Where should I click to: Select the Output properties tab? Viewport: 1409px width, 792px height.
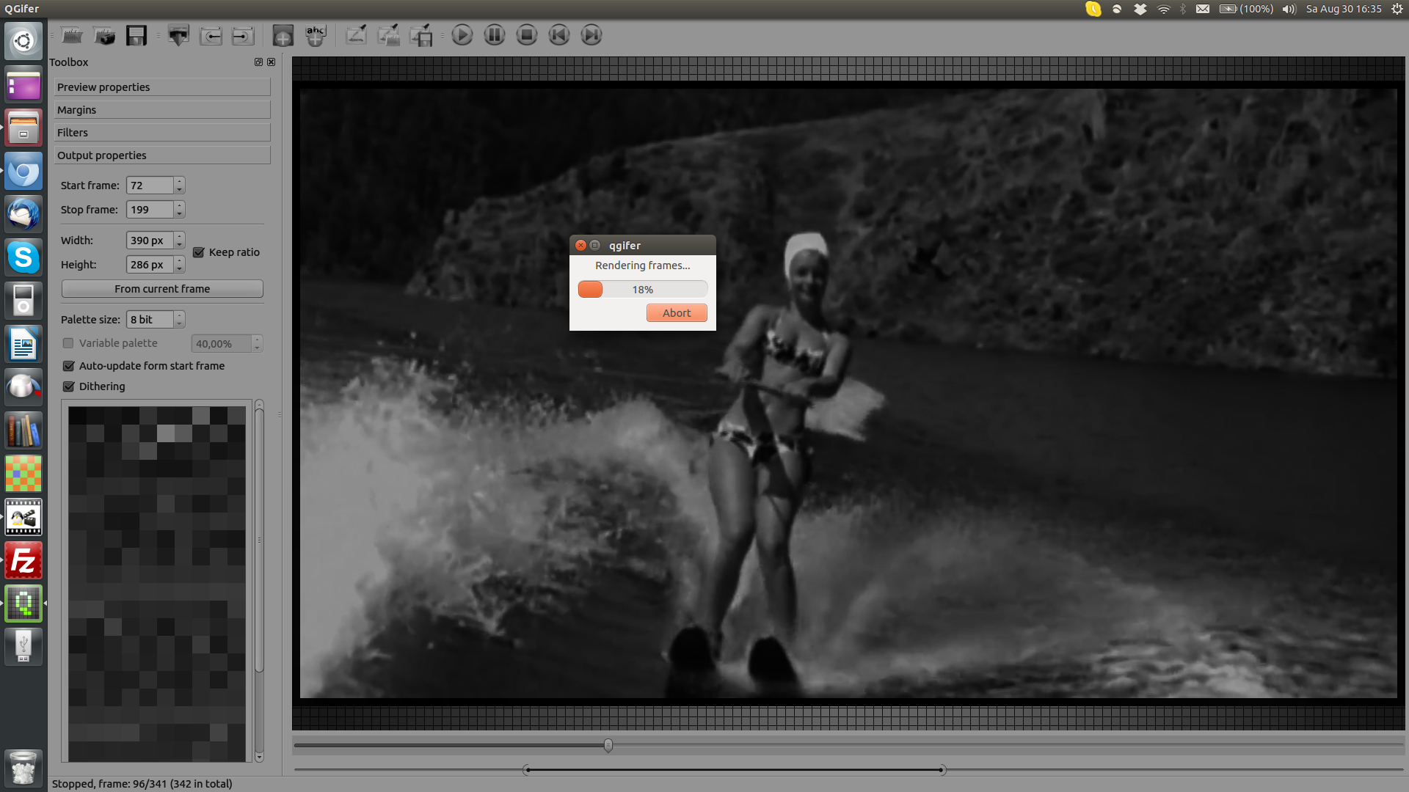click(x=162, y=155)
